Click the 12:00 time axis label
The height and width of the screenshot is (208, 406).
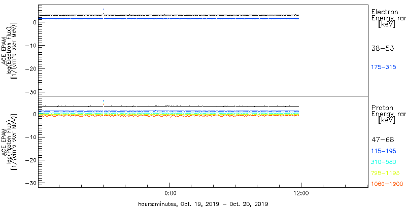(301, 193)
